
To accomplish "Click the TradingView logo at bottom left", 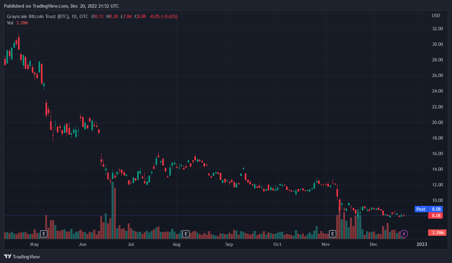I will tap(22, 257).
